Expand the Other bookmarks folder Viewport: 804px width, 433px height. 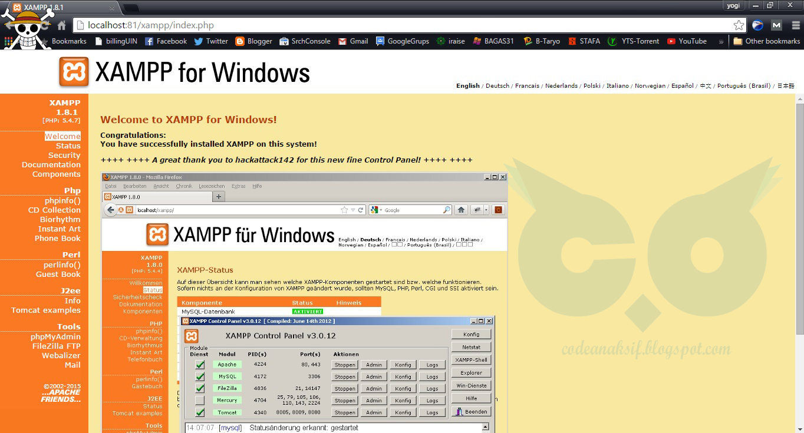pos(765,41)
